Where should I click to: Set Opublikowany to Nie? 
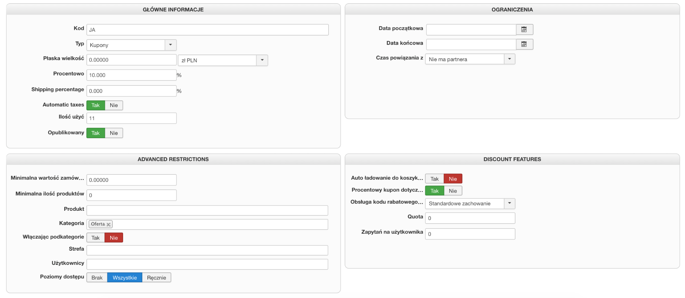(x=114, y=133)
